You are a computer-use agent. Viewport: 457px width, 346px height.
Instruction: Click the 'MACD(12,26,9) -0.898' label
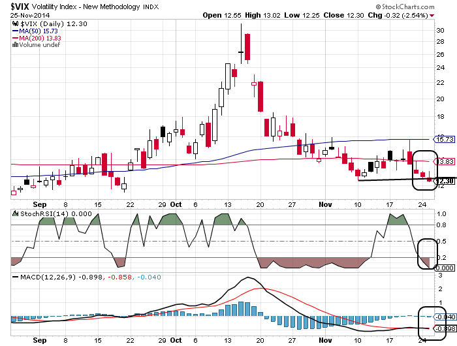(61, 277)
